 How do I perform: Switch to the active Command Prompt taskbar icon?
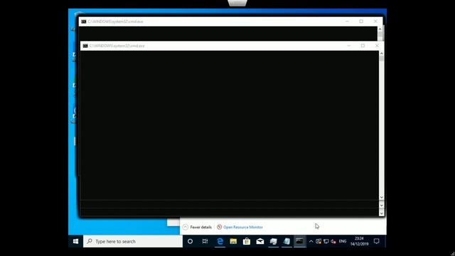(x=299, y=241)
